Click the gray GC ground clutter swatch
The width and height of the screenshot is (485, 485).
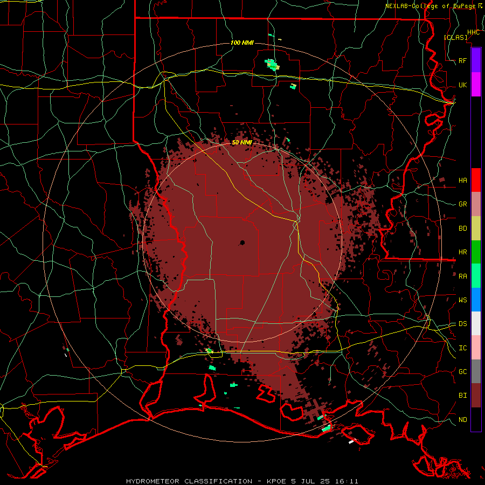click(x=476, y=371)
